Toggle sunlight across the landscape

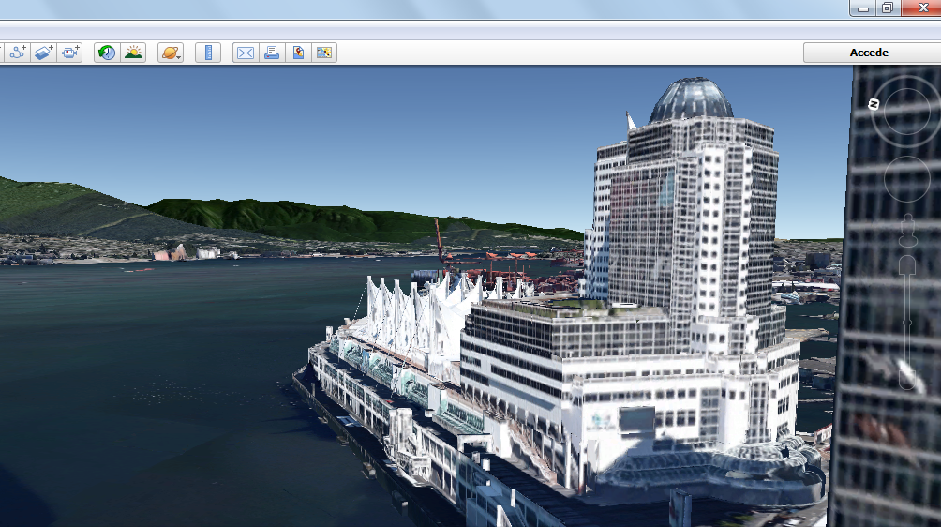(x=133, y=53)
